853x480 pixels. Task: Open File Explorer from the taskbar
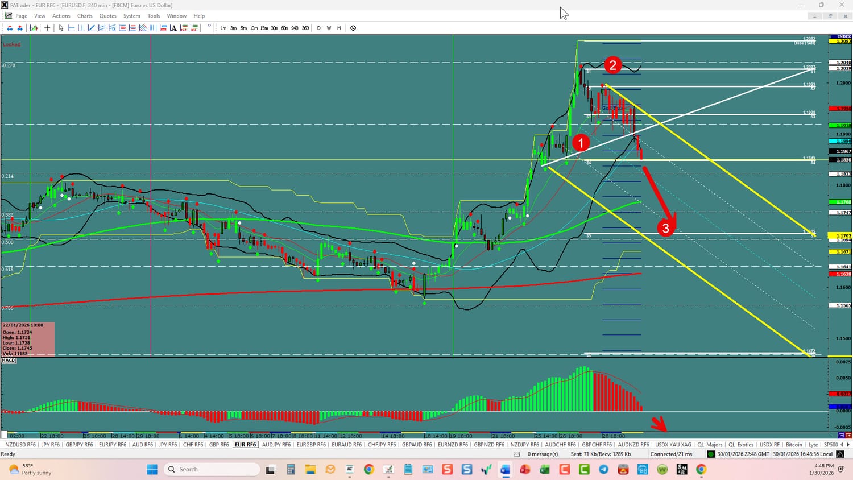310,469
